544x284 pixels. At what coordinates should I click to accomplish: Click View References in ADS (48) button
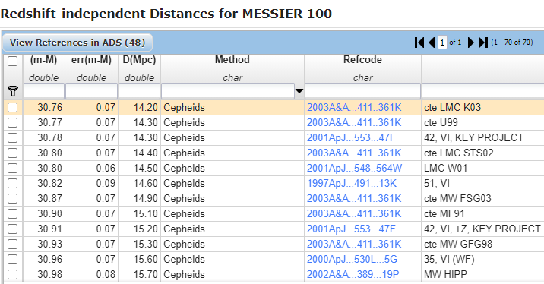click(x=77, y=43)
